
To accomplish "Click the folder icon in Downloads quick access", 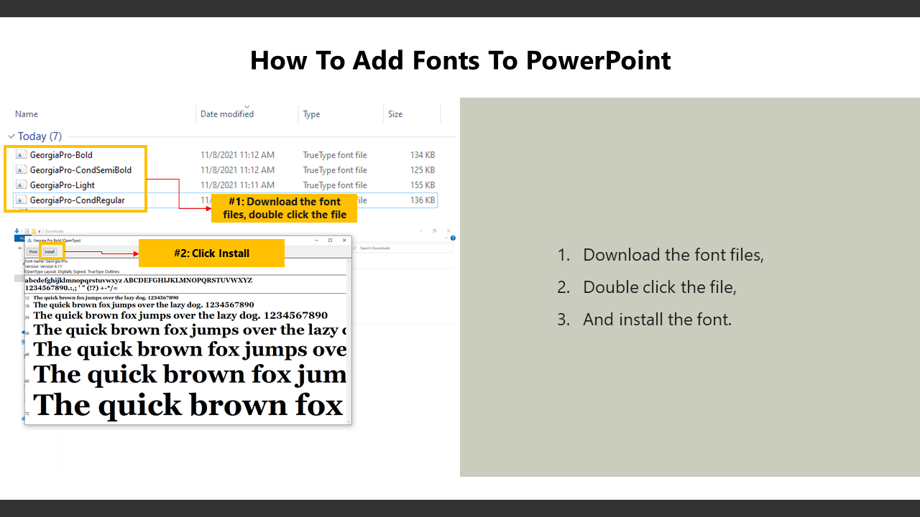I will click(33, 231).
